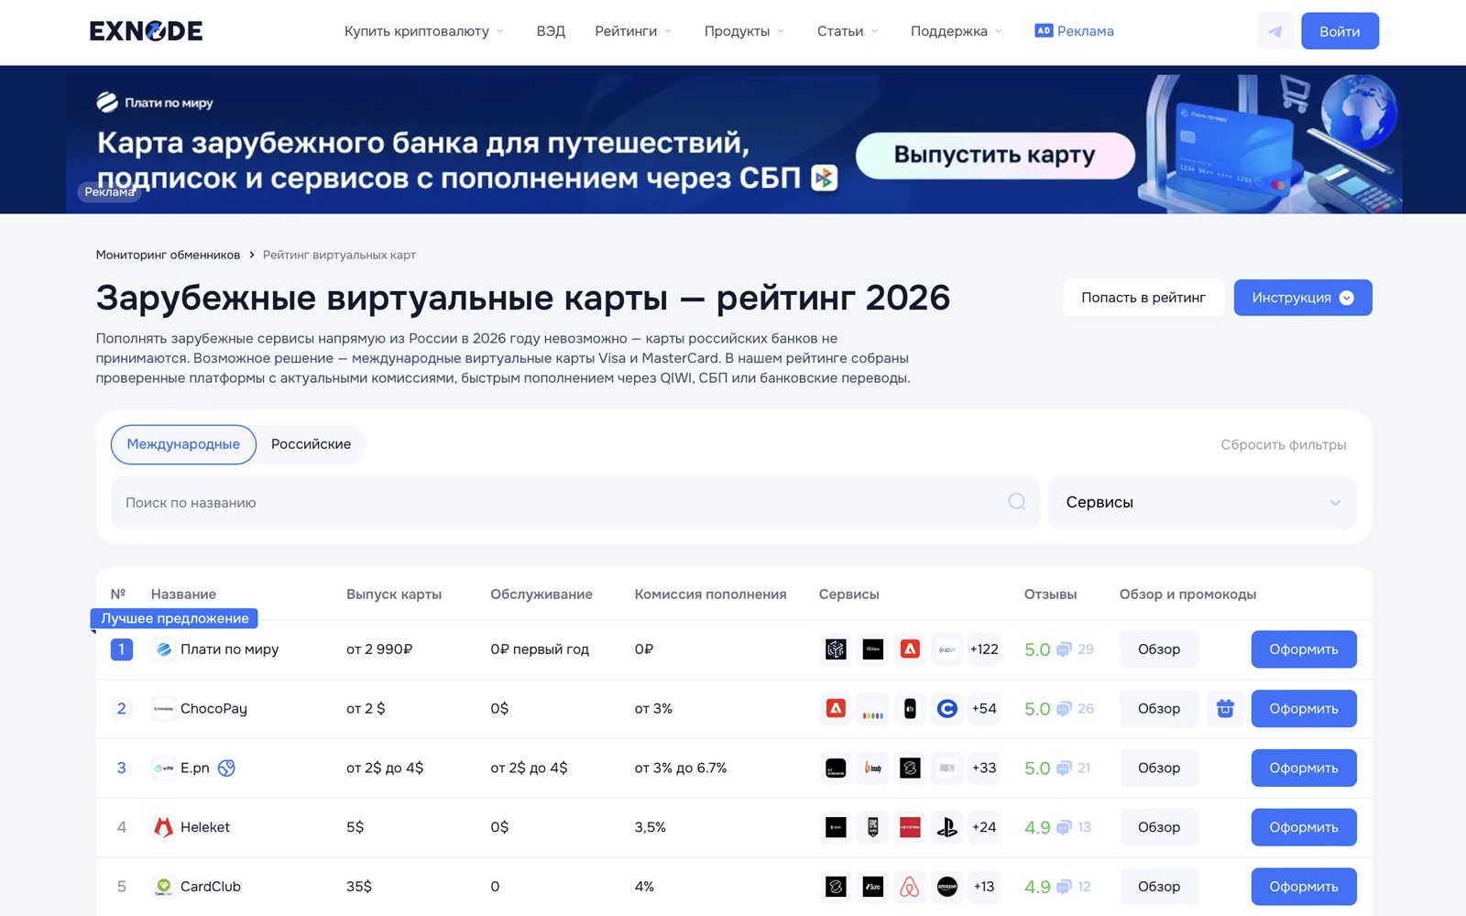The width and height of the screenshot is (1466, 916).
Task: Click the Airbnb icon in CardClub row
Action: 910,887
